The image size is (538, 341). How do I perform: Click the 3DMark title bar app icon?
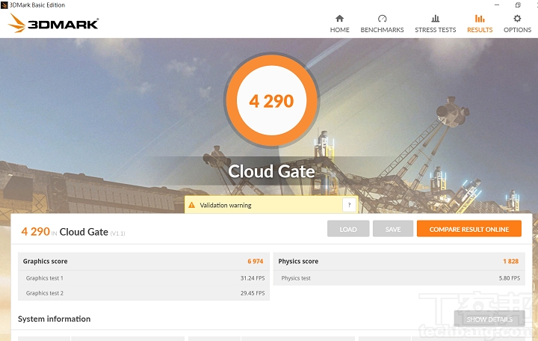coord(4,4)
